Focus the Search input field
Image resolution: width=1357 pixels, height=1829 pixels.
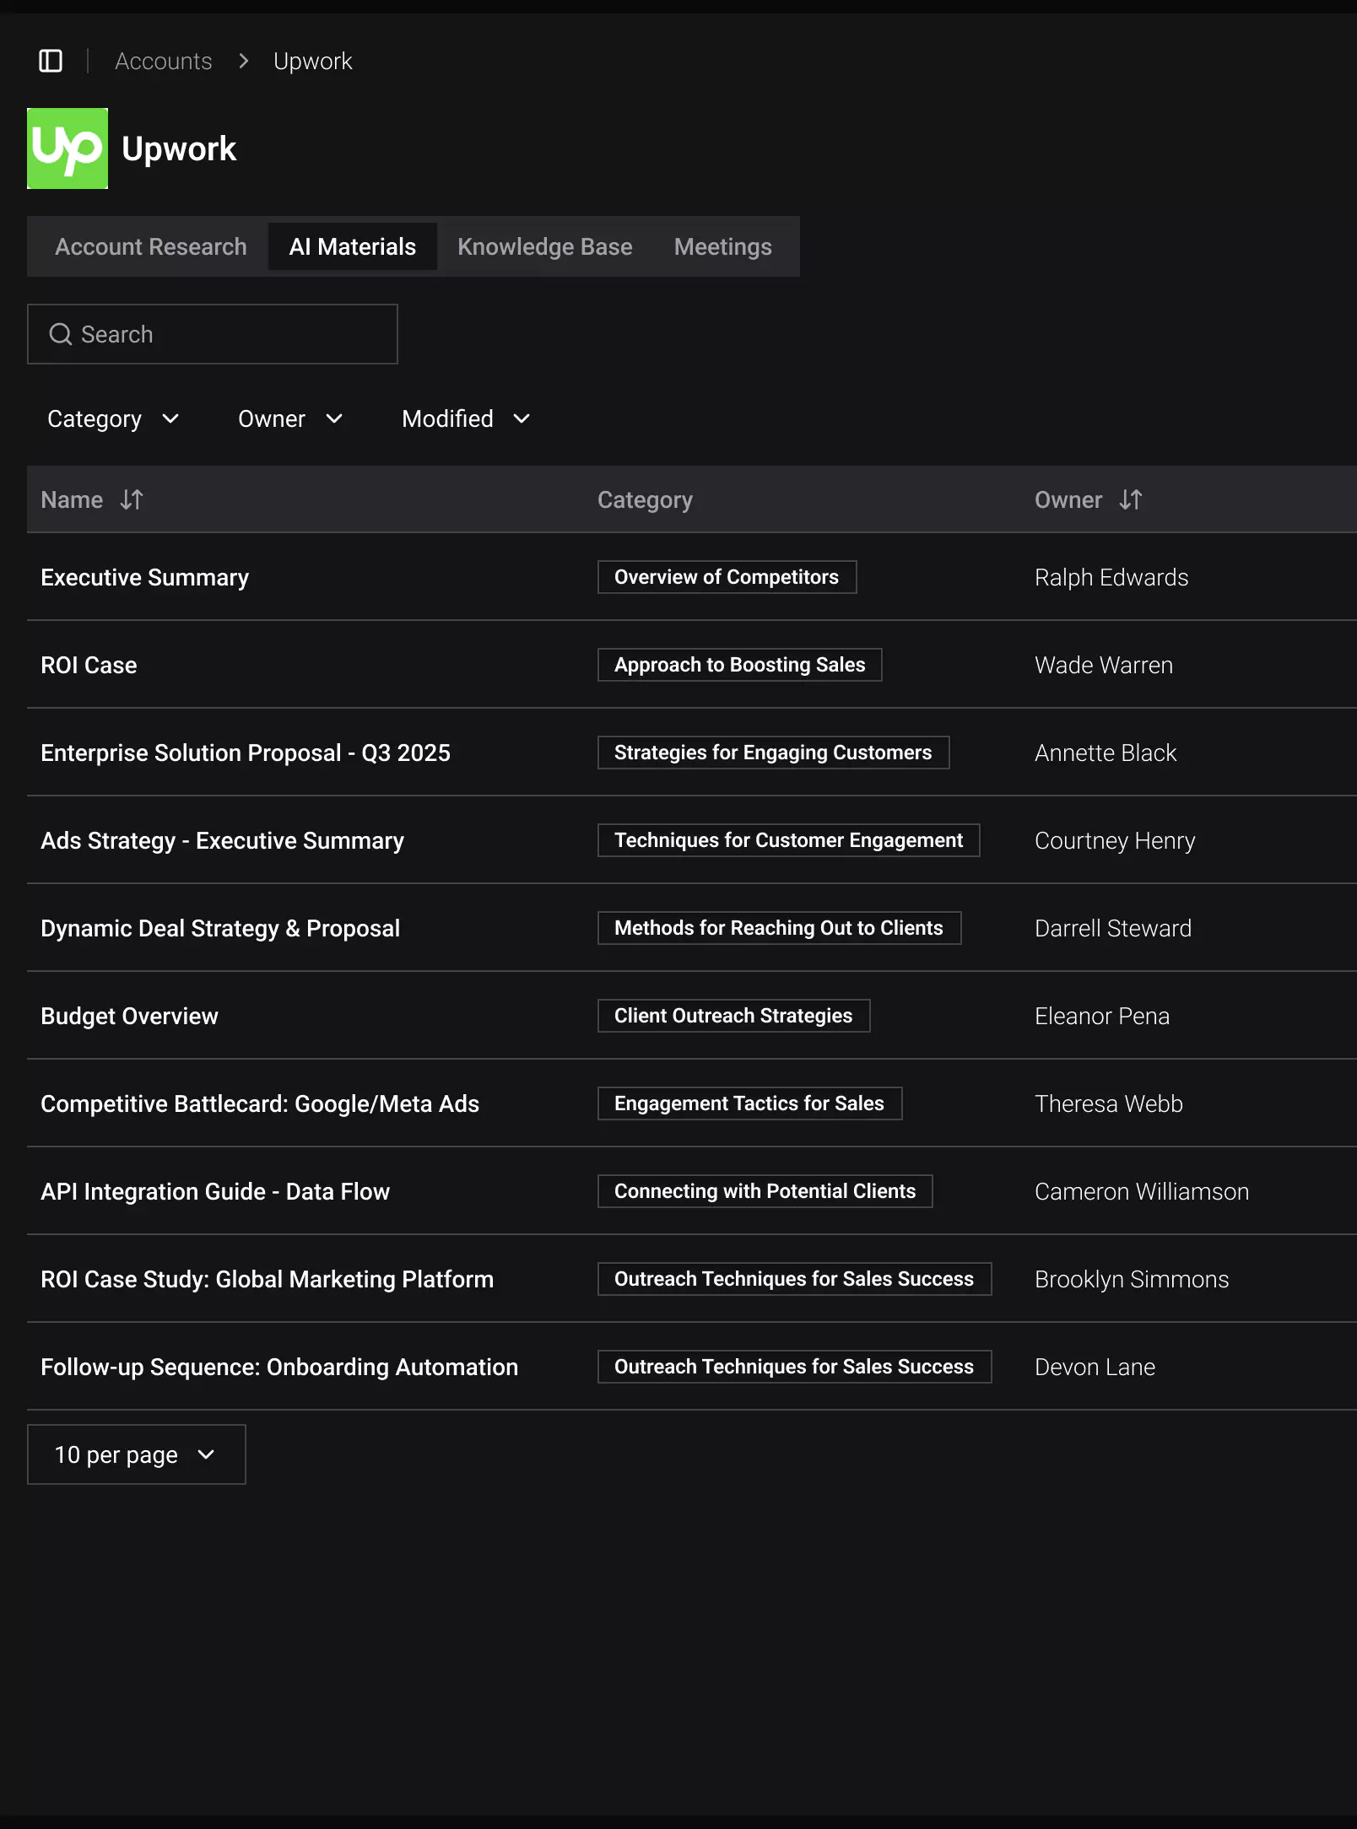click(x=213, y=334)
